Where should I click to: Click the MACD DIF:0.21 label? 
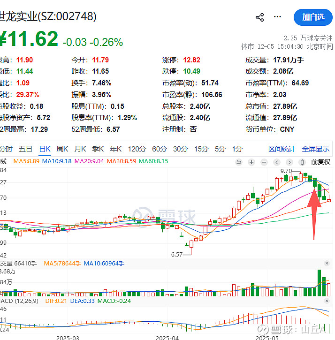(56, 301)
